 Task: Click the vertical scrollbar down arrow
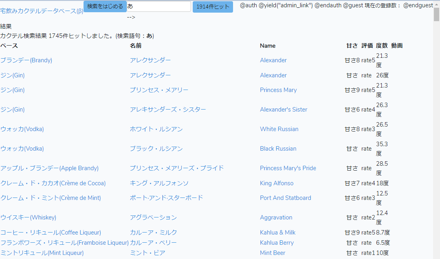[x=436, y=255]
